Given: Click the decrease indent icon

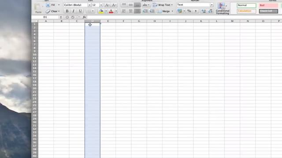Looking at the screenshot, I should point(145,11).
